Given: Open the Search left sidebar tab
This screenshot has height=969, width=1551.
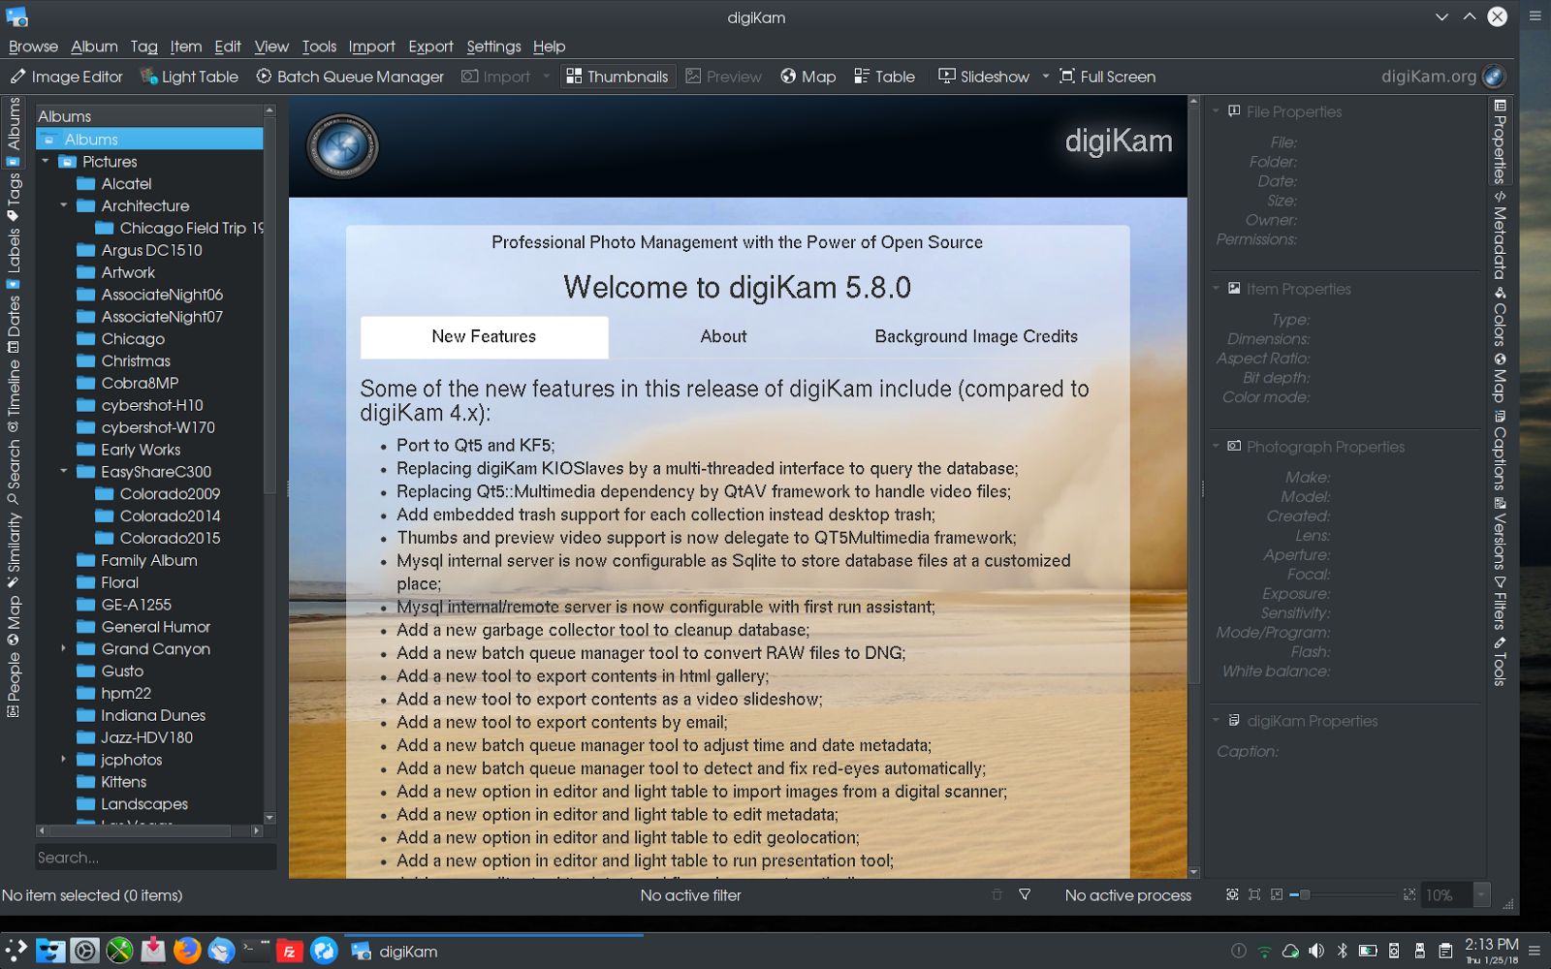Looking at the screenshot, I should point(14,472).
